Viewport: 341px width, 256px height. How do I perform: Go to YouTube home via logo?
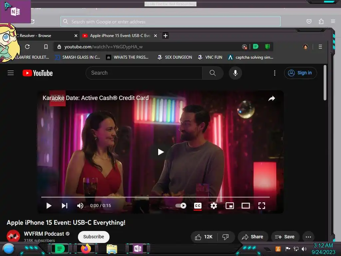(x=38, y=73)
